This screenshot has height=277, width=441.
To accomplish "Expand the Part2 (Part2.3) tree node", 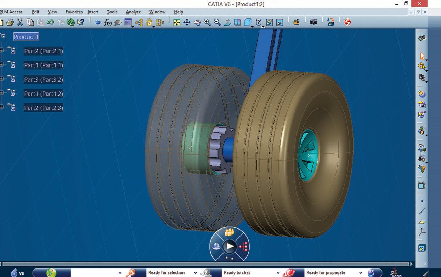I will 2,108.
